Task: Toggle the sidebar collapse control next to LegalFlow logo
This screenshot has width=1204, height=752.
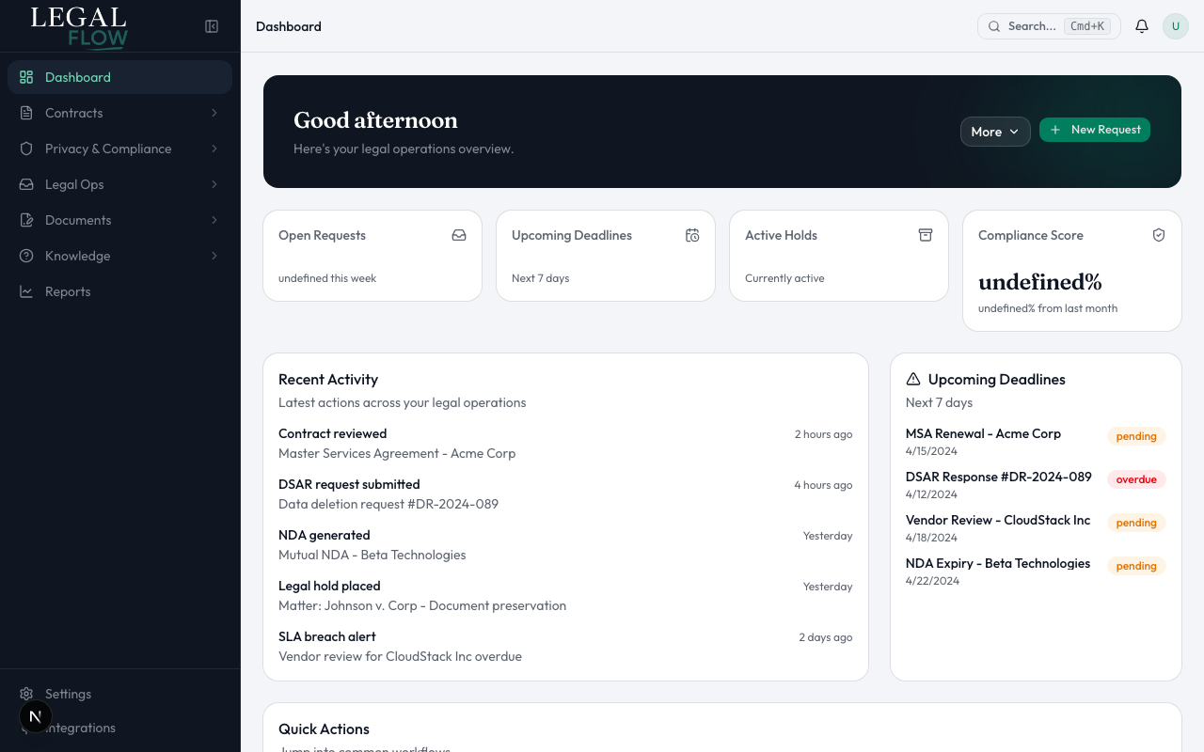Action: 212,26
